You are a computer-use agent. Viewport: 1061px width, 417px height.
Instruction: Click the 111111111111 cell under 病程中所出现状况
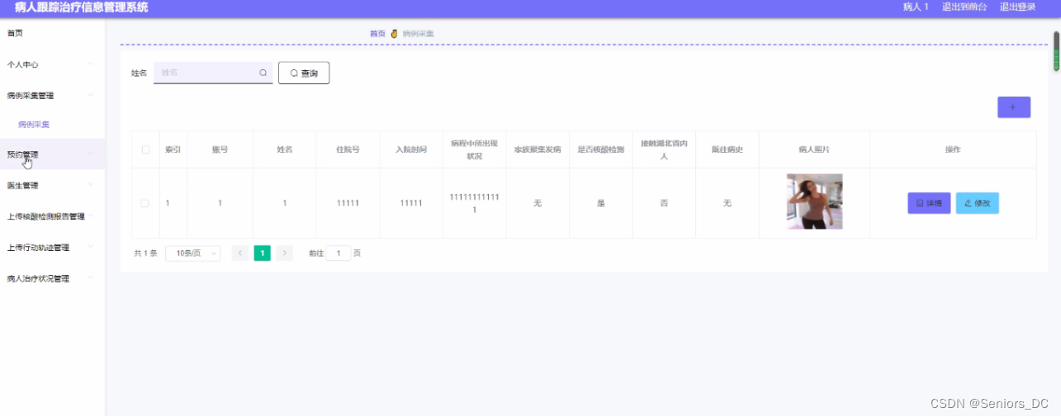(474, 203)
